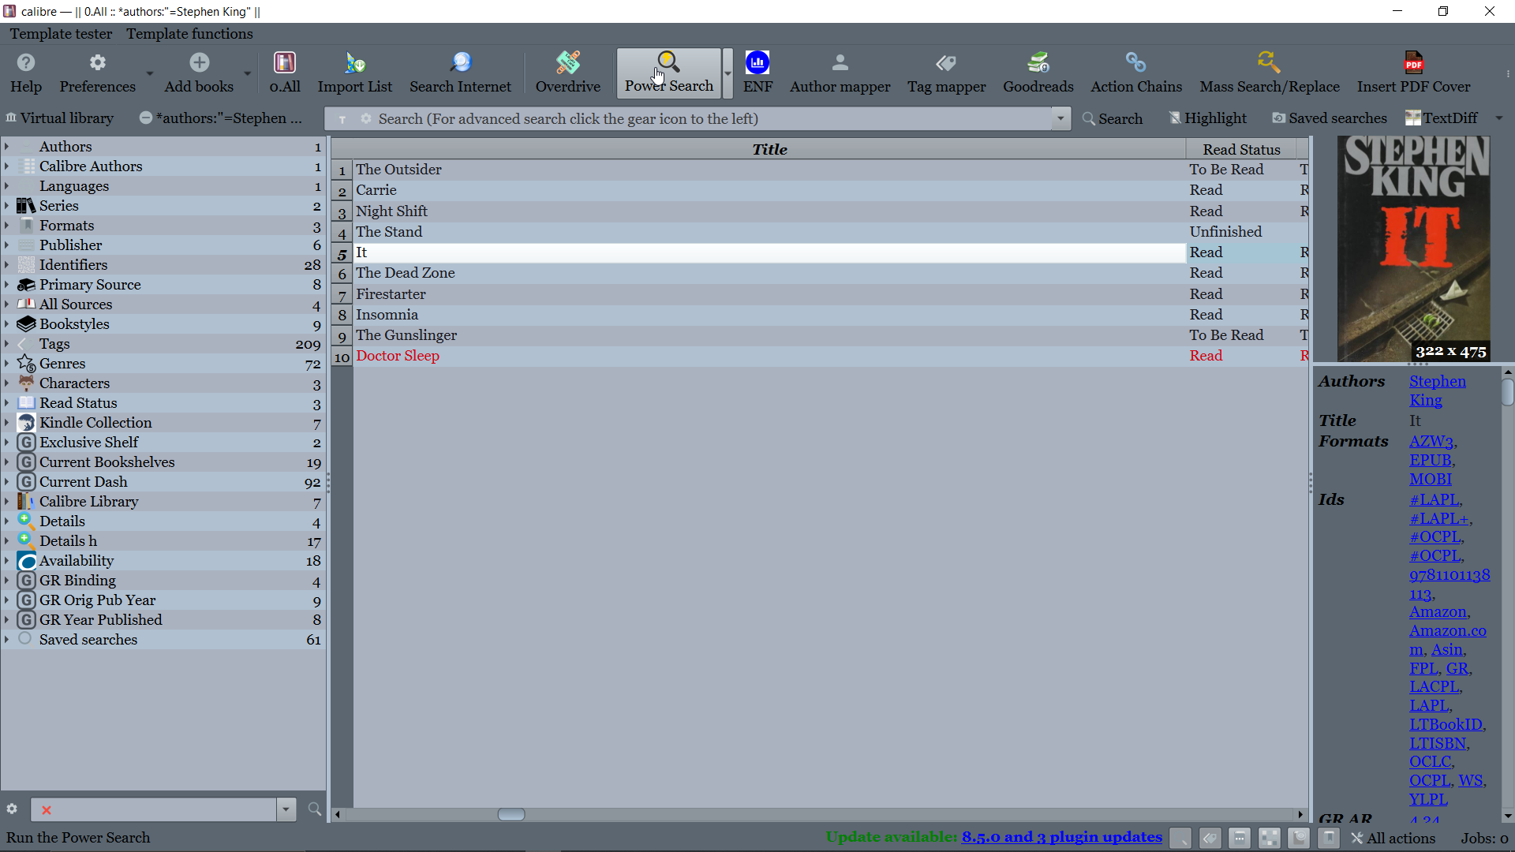Open Power Search dropdown arrow
Screen dimensions: 1515x852
point(728,73)
